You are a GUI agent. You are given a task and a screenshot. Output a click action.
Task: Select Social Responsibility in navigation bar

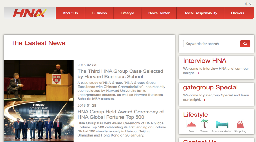[200, 13]
